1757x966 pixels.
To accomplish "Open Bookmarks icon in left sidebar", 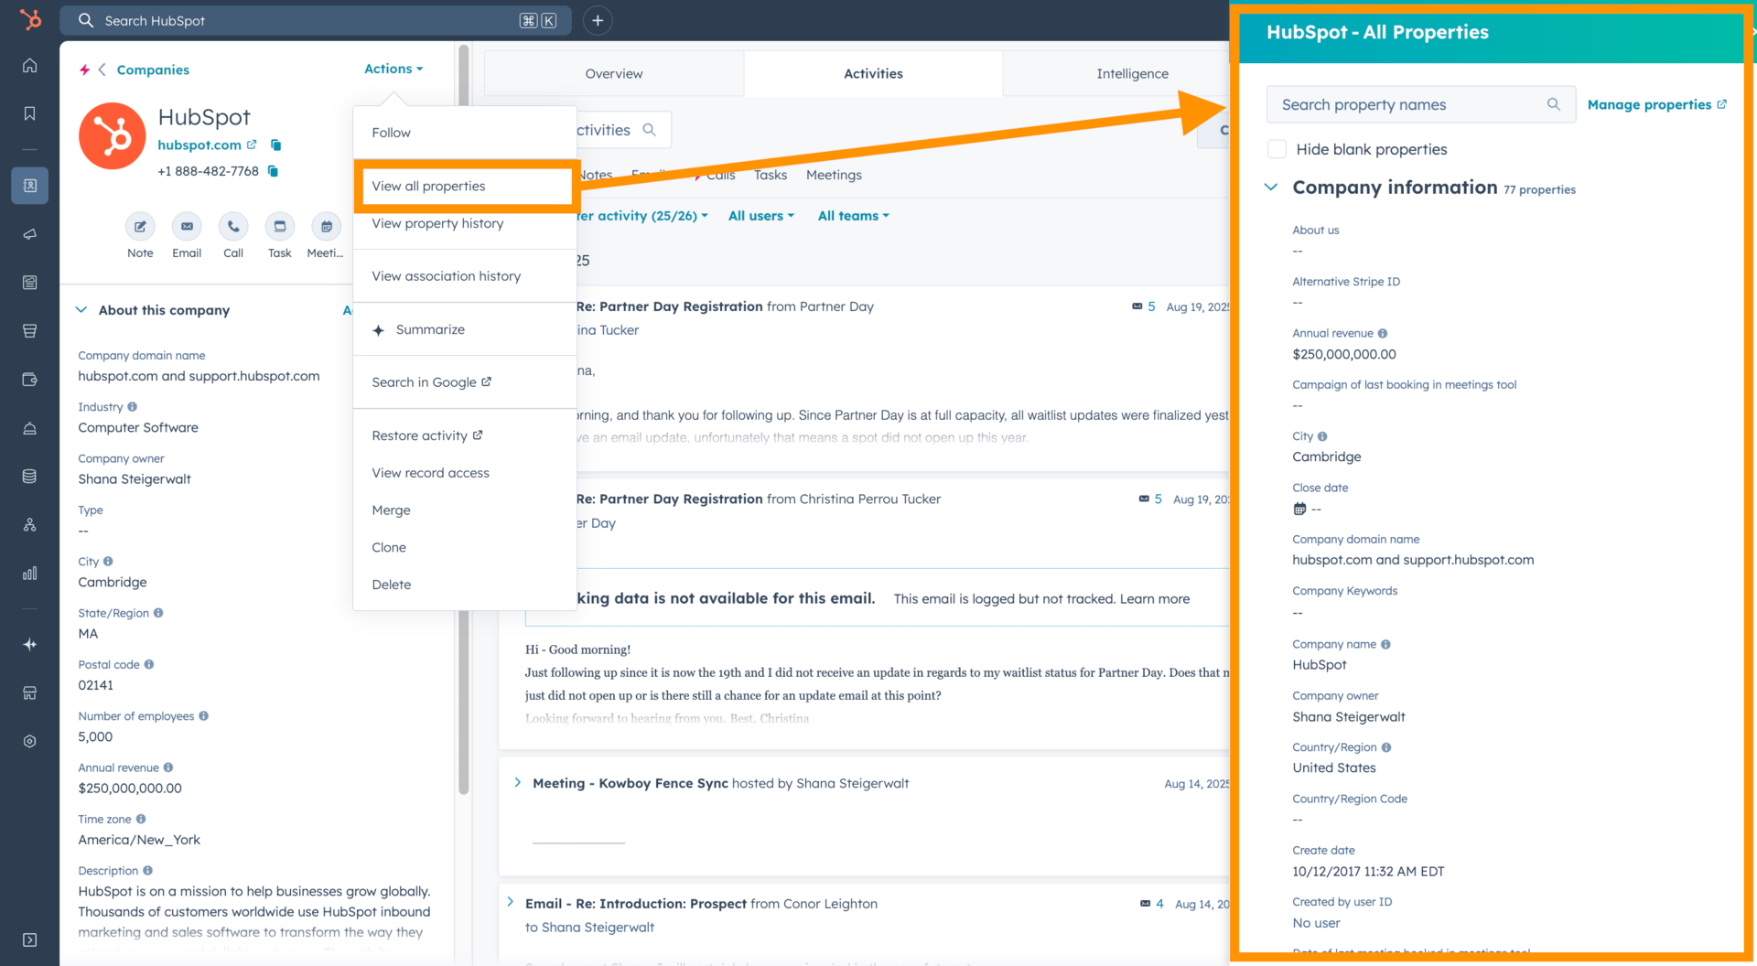I will tap(30, 113).
